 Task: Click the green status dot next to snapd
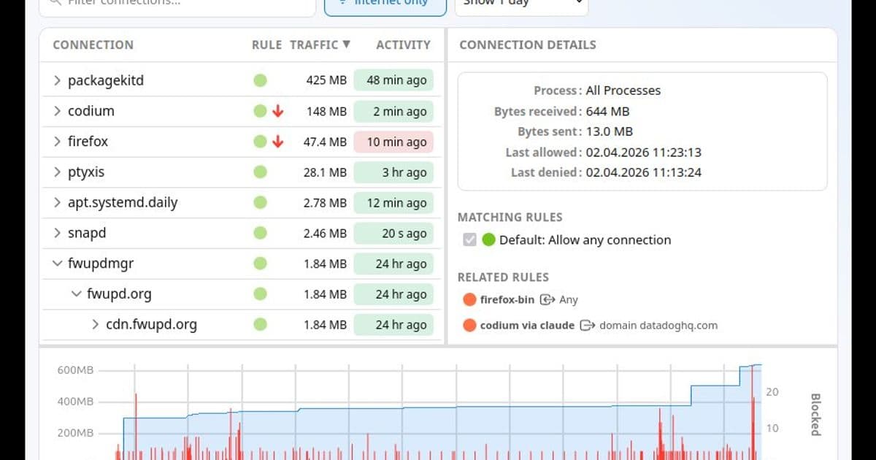click(x=261, y=233)
